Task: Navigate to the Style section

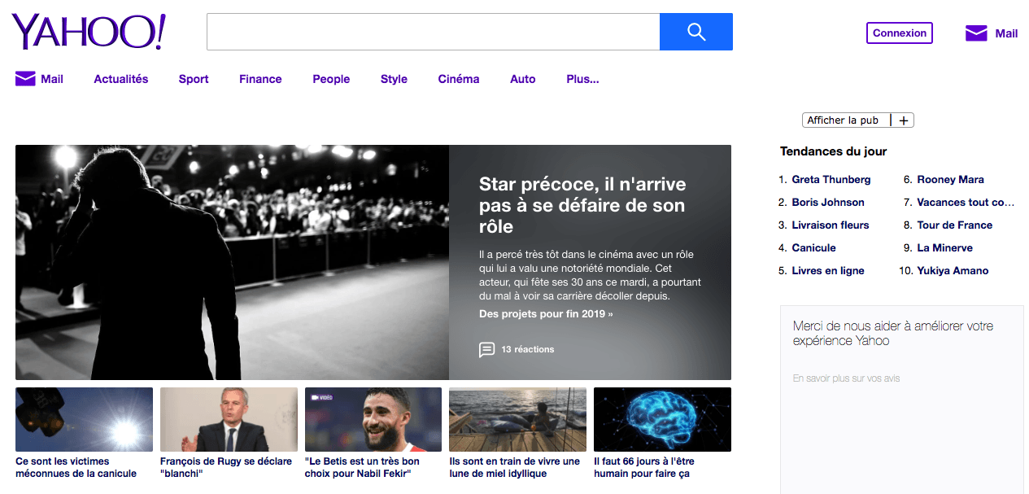Action: [x=394, y=79]
